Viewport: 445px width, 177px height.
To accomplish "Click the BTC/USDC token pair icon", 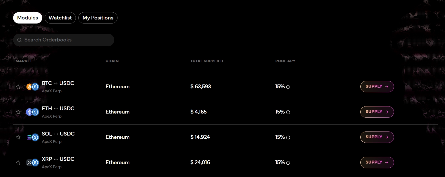I will point(33,87).
